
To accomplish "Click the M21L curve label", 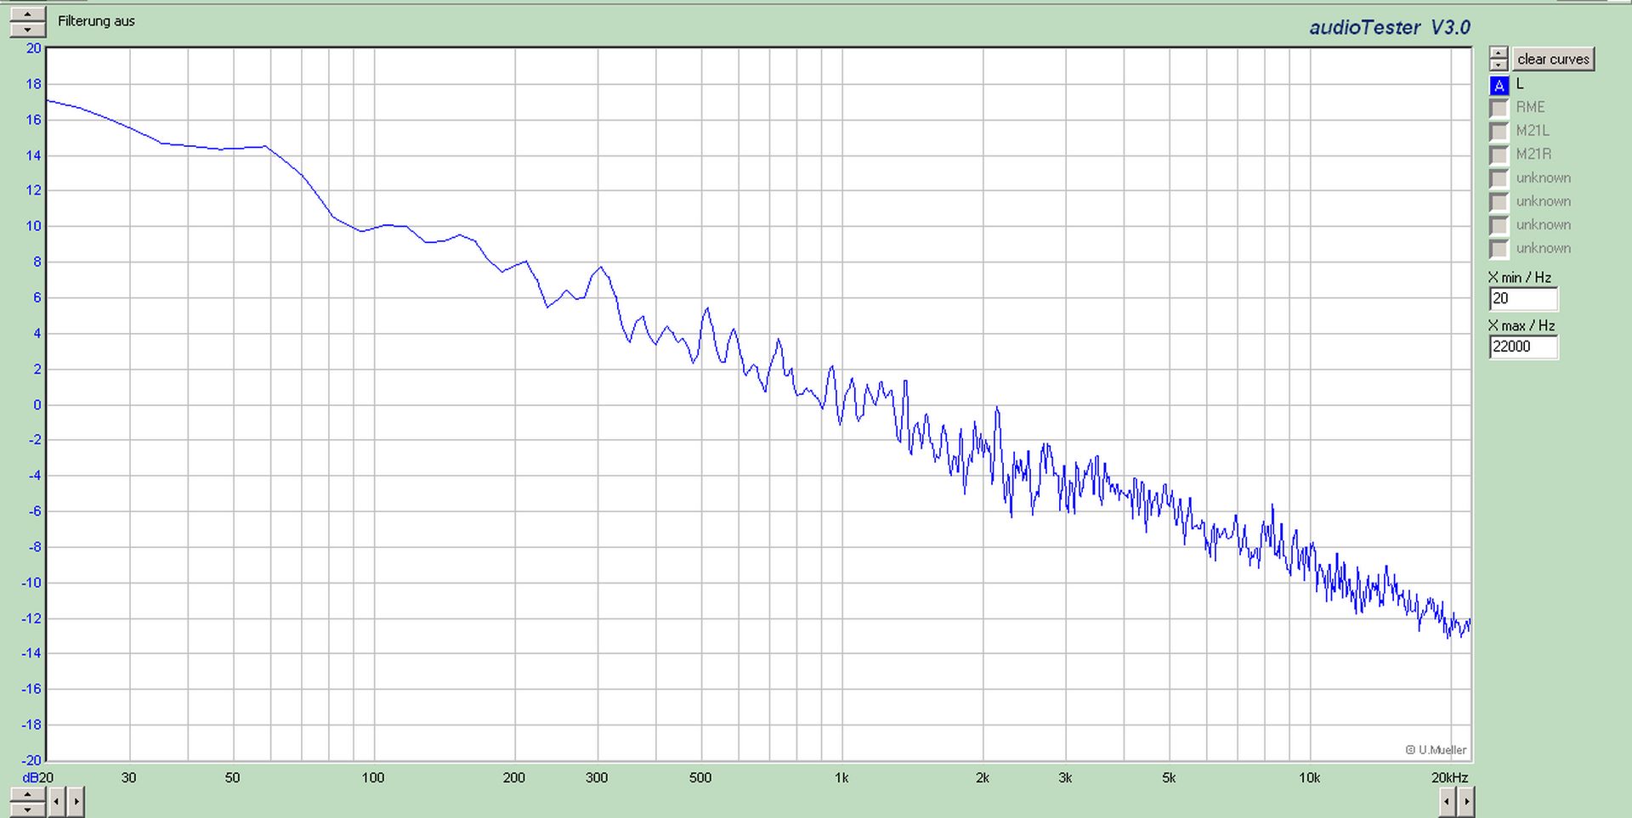I will pos(1533,130).
